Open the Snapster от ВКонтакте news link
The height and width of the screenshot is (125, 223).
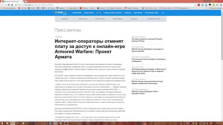pyautogui.click(x=149, y=71)
